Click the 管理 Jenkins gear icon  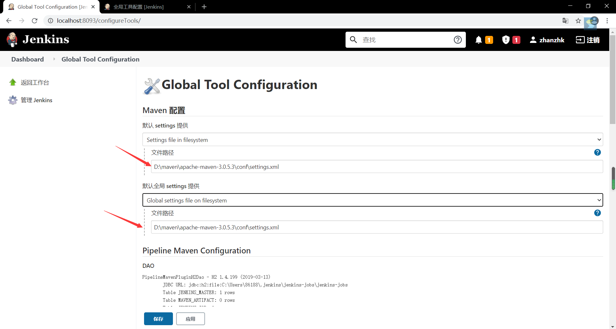pyautogui.click(x=13, y=100)
